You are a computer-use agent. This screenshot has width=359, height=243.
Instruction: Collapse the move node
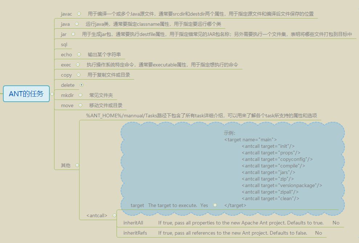tap(80, 105)
